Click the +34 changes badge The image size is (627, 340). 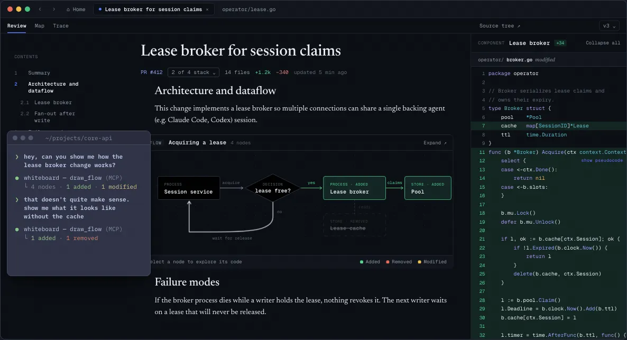click(560, 43)
